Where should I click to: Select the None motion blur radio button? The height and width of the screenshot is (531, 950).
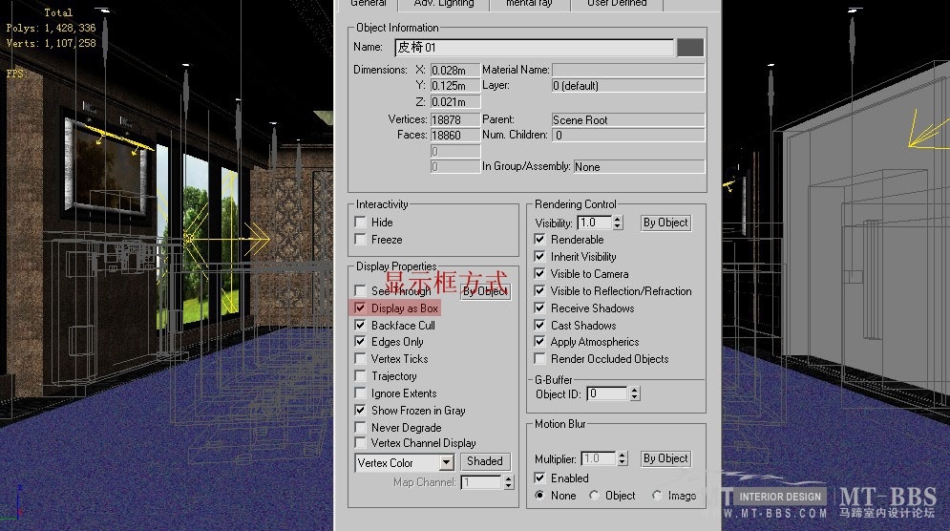[540, 496]
